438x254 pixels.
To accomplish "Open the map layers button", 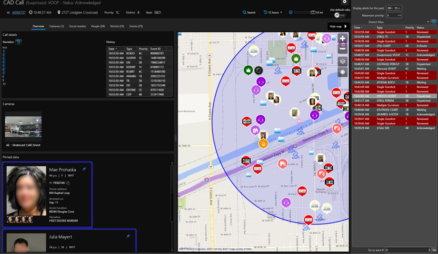I will [342, 61].
